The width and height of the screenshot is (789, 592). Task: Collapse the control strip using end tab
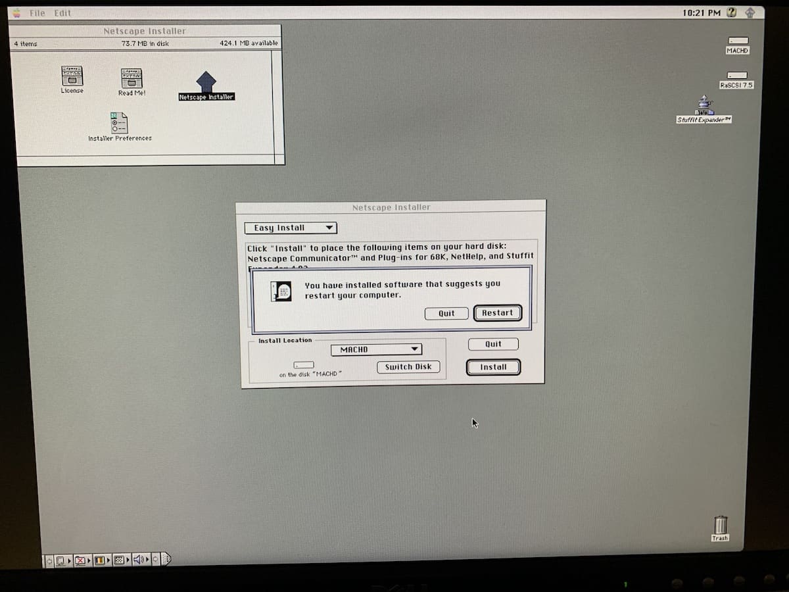coord(166,560)
